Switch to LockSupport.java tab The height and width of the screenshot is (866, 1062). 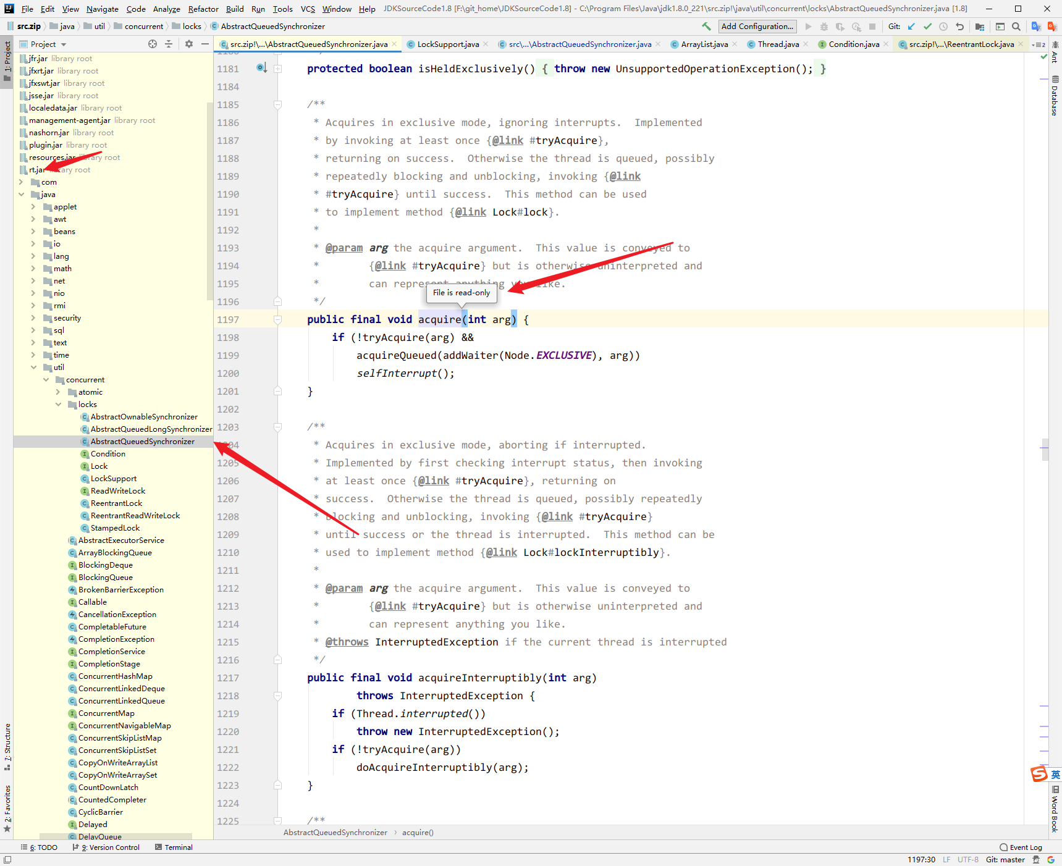448,44
